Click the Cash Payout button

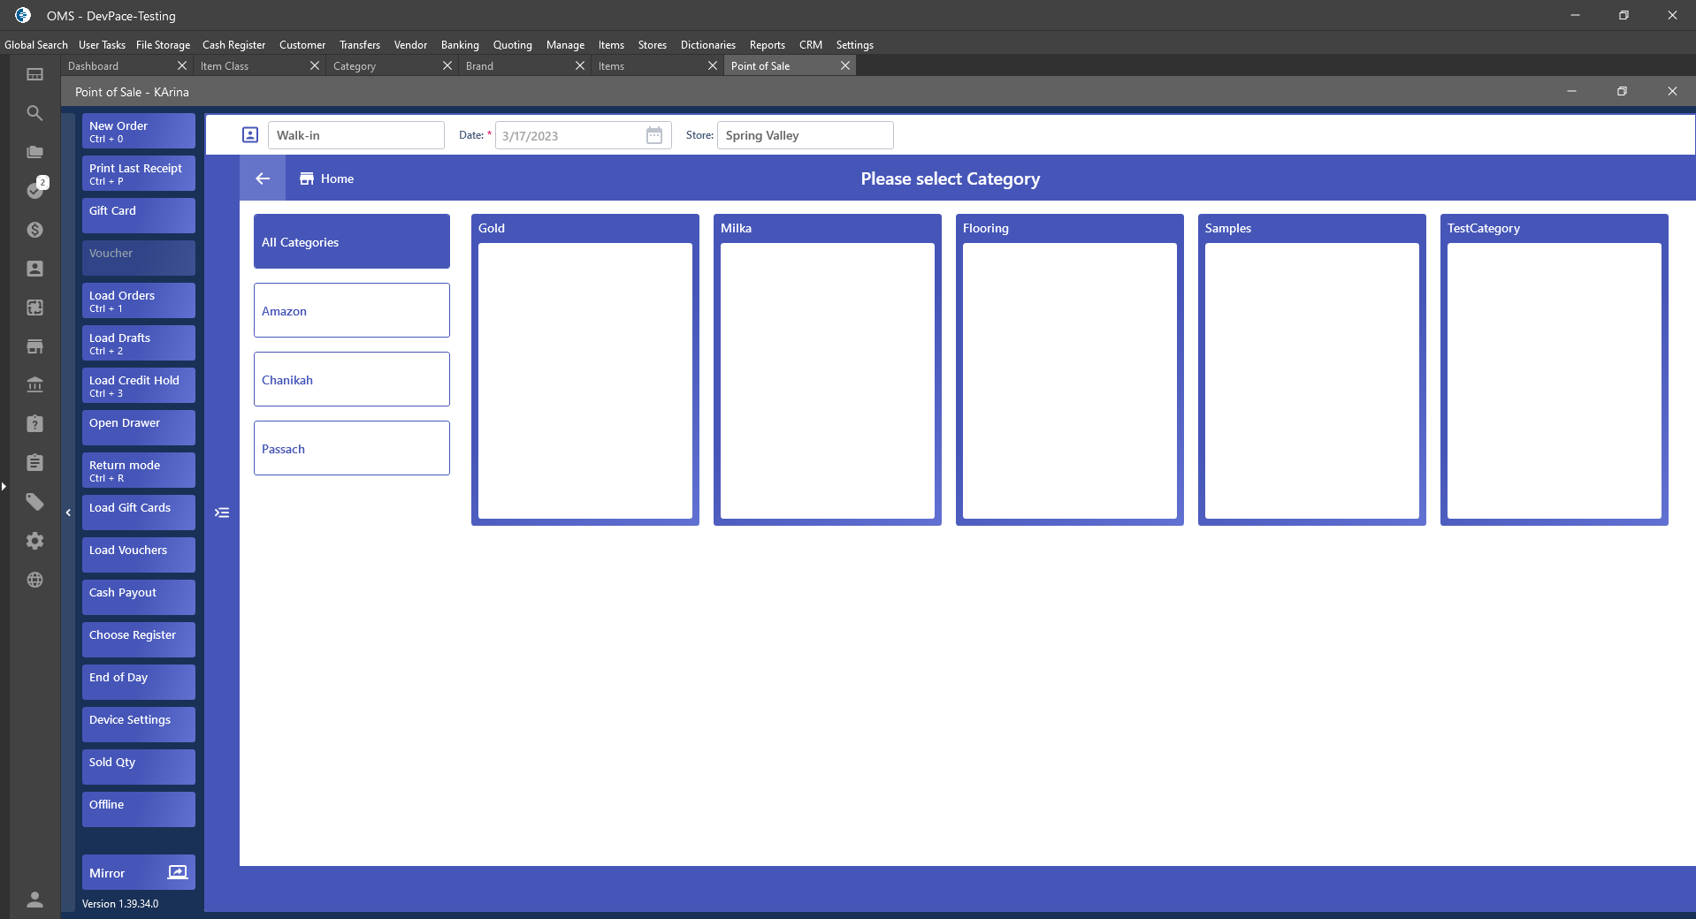click(x=139, y=597)
